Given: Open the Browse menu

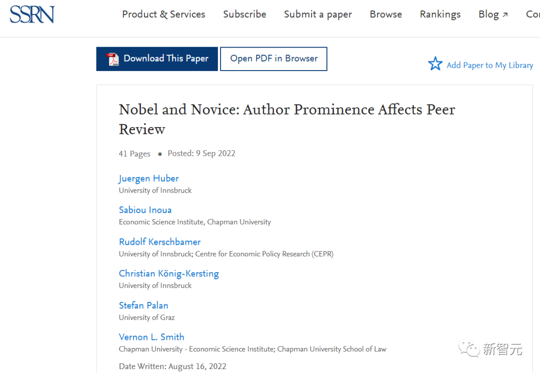Looking at the screenshot, I should pyautogui.click(x=385, y=15).
